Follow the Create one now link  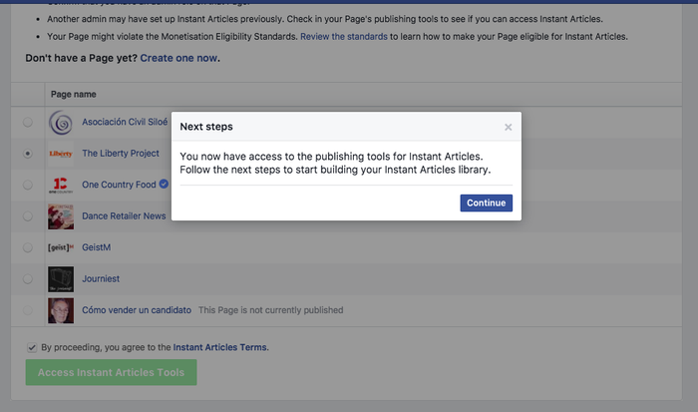[x=179, y=58]
